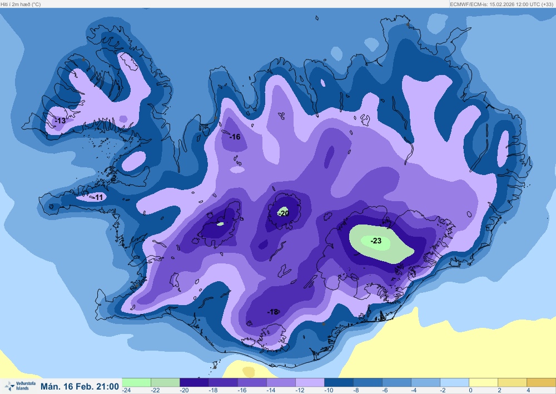Click the Veðurstofa Íslands logo
Viewport: 556px width, 394px height.
coord(20,386)
